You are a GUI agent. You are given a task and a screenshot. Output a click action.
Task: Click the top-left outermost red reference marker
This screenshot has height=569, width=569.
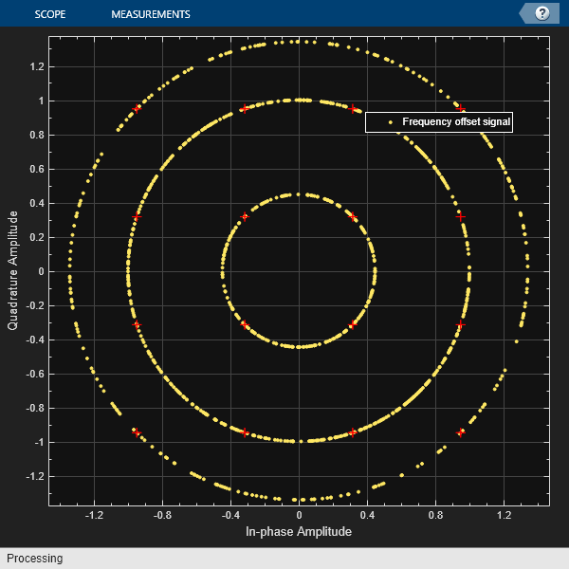point(138,108)
